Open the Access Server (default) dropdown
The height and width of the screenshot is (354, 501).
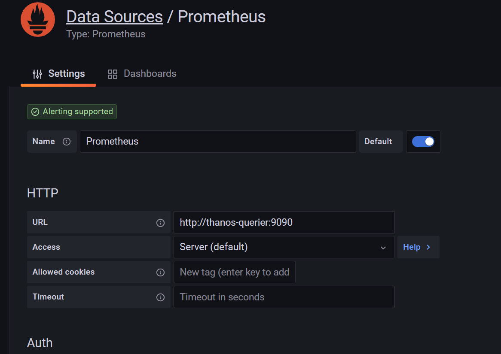tap(284, 247)
